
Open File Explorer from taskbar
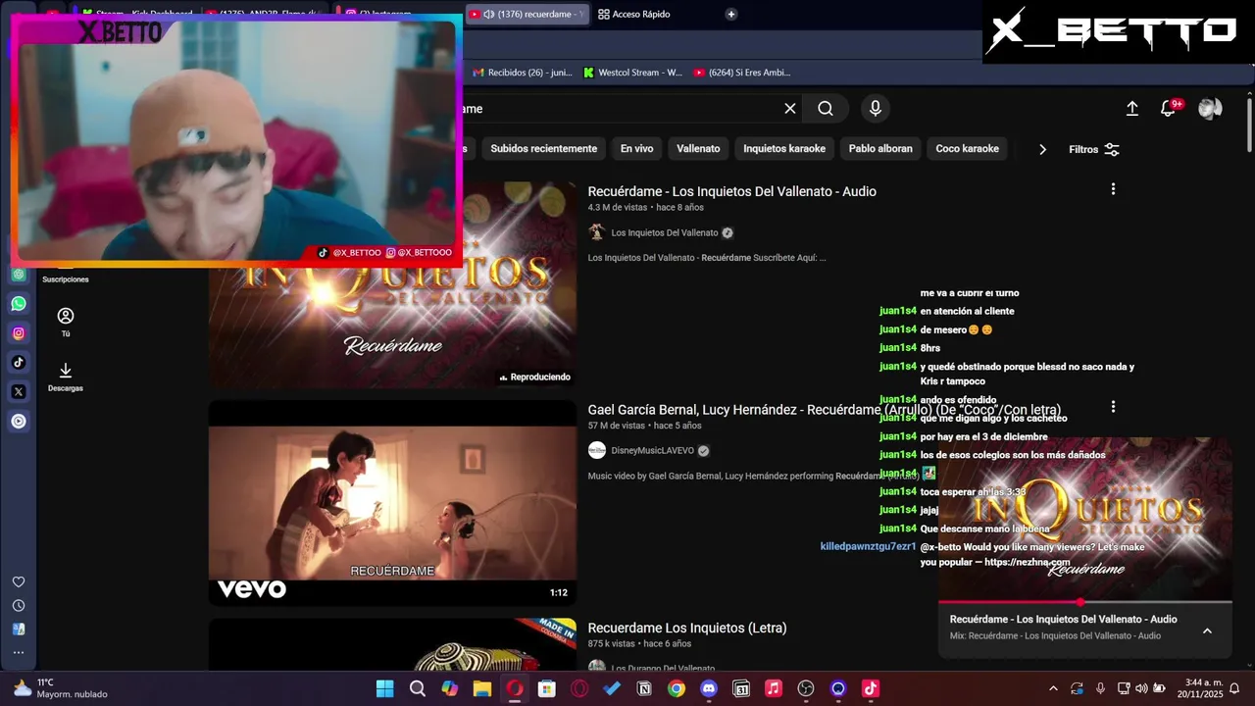(482, 688)
